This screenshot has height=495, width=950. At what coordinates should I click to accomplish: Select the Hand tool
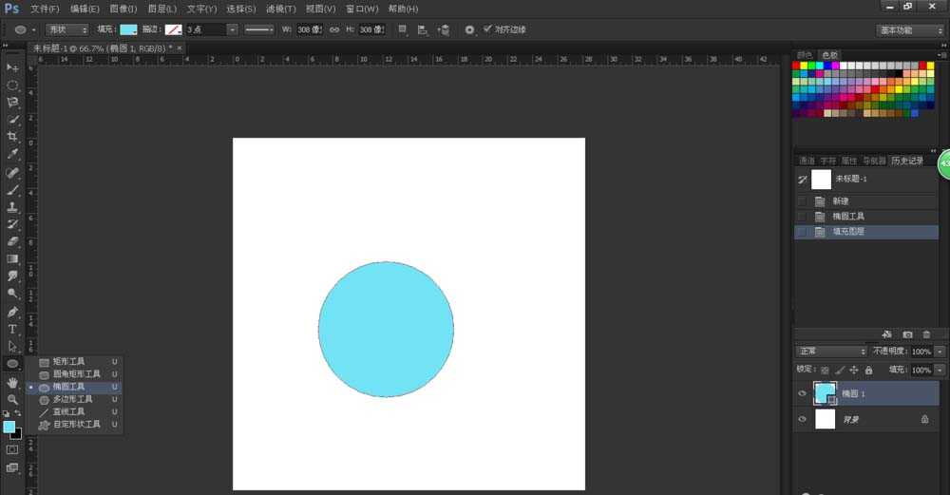pos(13,382)
